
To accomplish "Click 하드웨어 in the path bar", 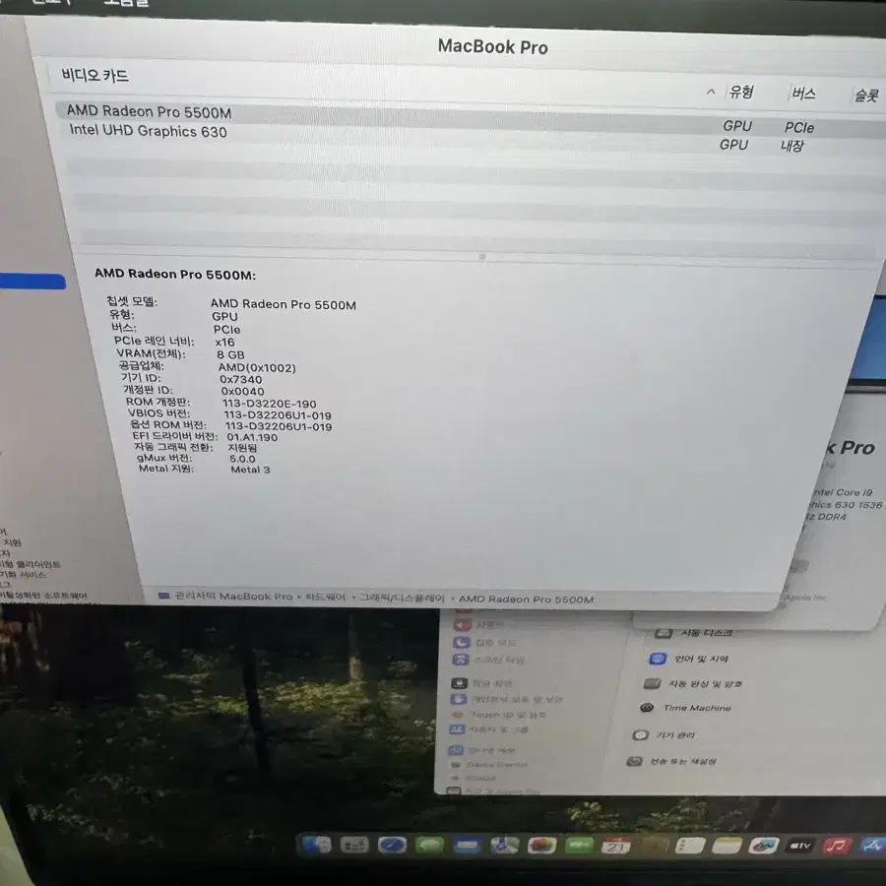I will point(325,597).
